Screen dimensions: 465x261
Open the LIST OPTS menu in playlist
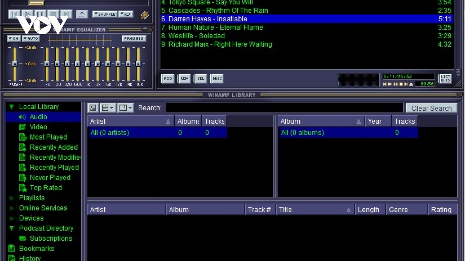445,78
